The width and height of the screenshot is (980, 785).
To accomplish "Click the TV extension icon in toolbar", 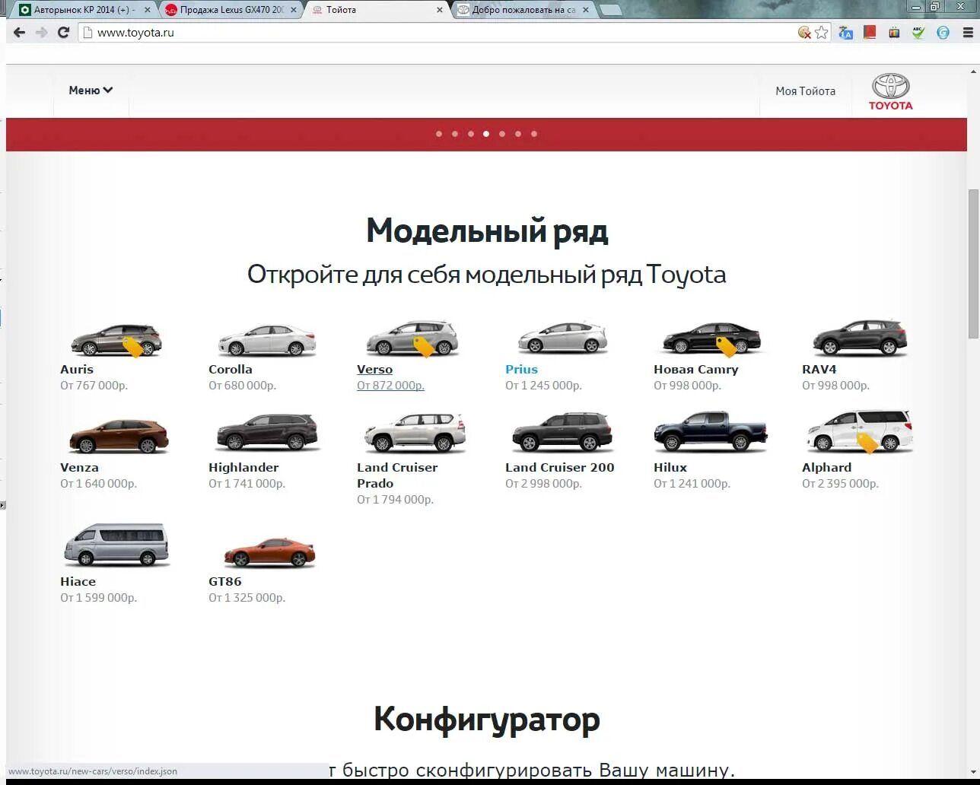I will (x=894, y=33).
